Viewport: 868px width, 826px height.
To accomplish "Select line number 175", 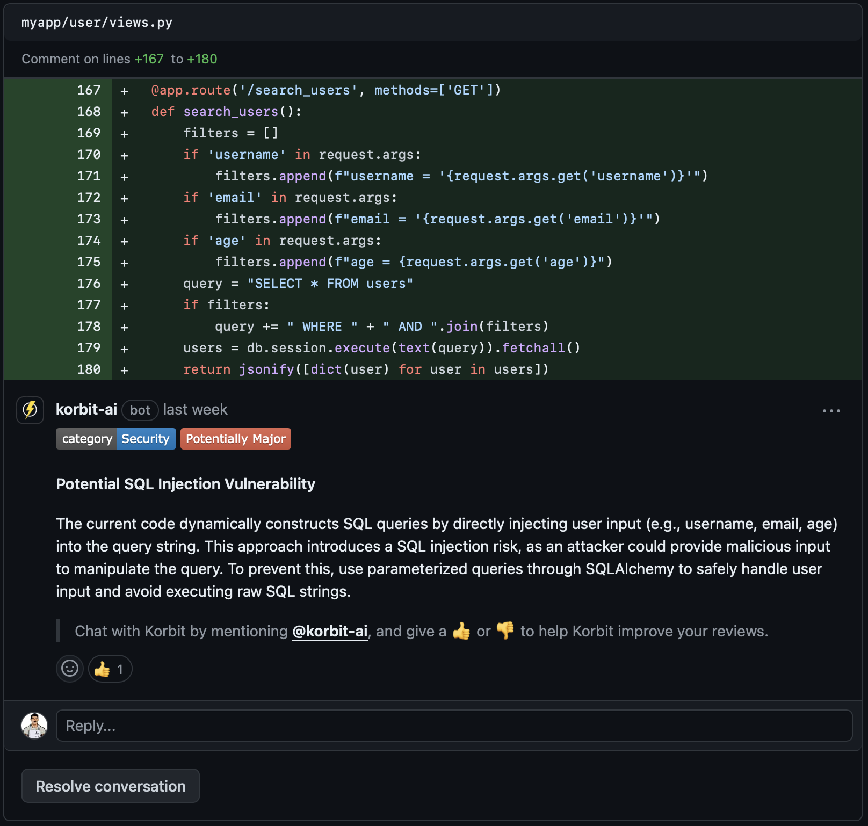I will [89, 262].
